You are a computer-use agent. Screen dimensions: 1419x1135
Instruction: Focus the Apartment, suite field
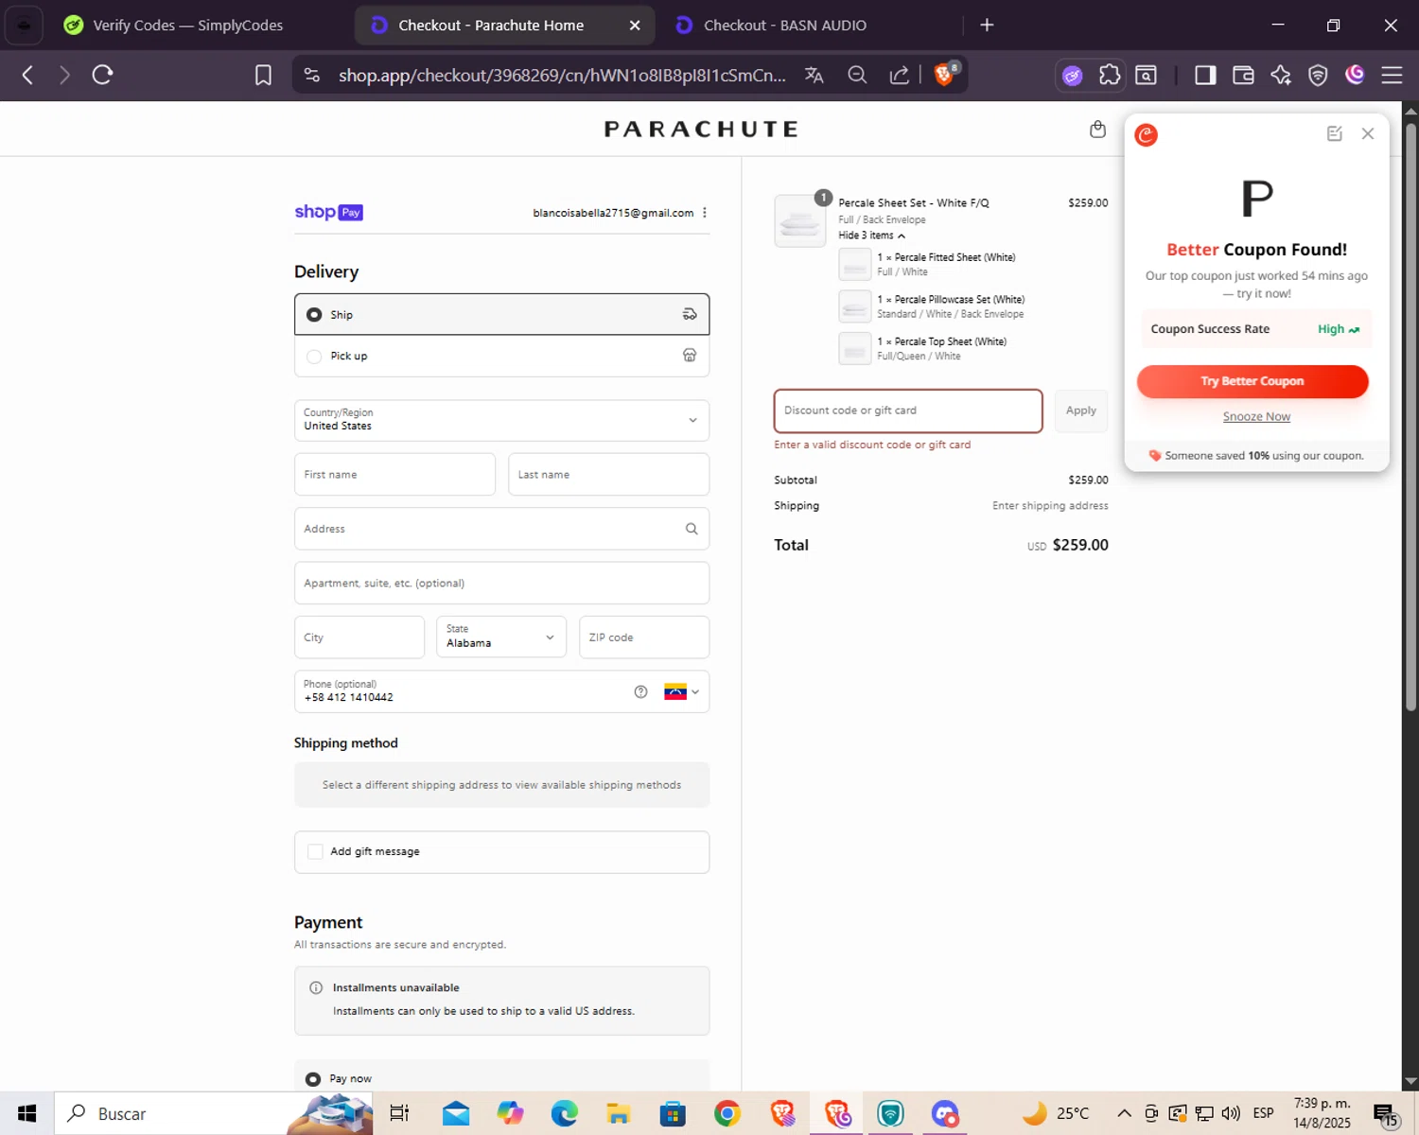(501, 583)
